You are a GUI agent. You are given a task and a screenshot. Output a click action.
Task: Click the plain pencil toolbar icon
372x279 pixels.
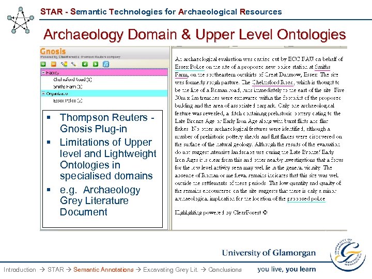pos(74,64)
